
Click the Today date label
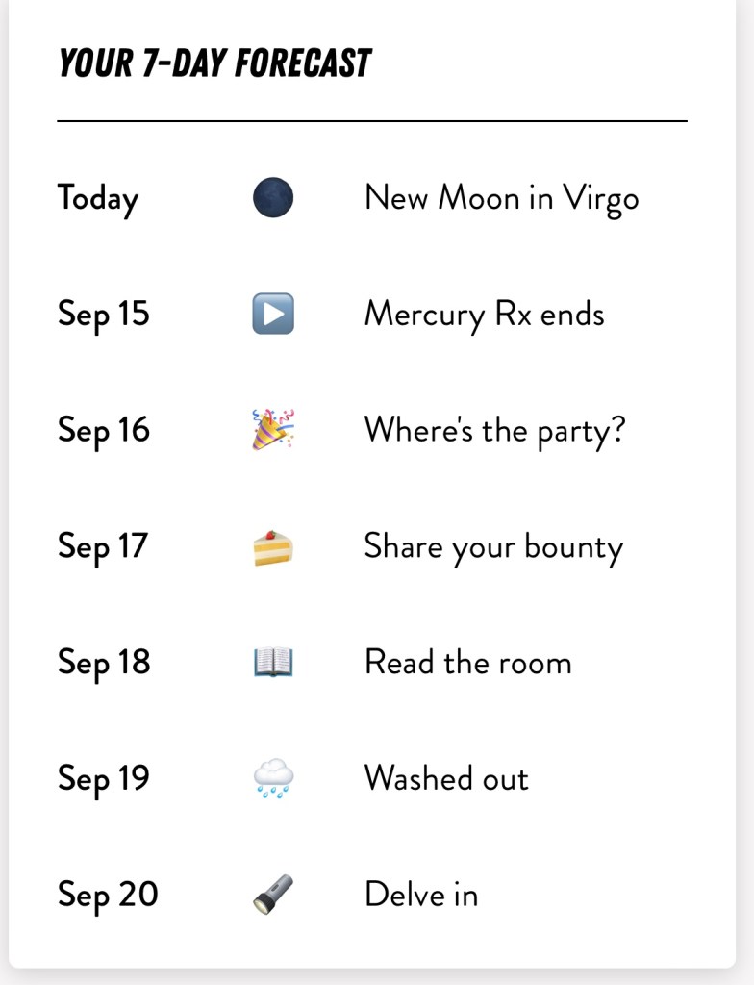click(98, 199)
